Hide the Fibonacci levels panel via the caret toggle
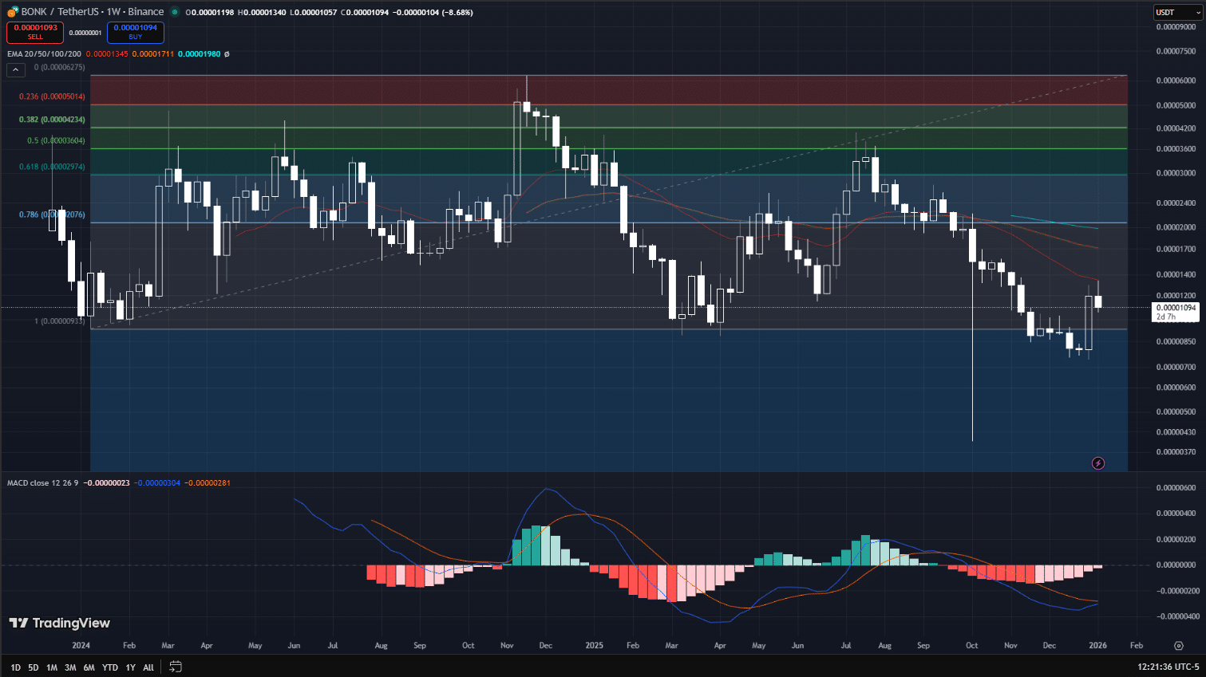Viewport: 1206px width, 677px height. click(15, 69)
